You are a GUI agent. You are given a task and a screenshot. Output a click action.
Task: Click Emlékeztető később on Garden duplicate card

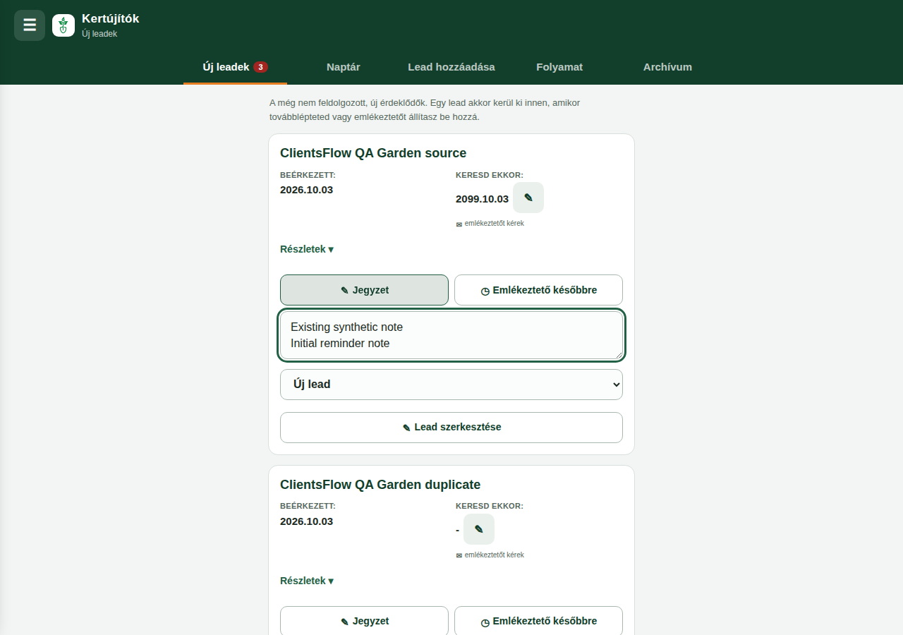click(x=538, y=622)
